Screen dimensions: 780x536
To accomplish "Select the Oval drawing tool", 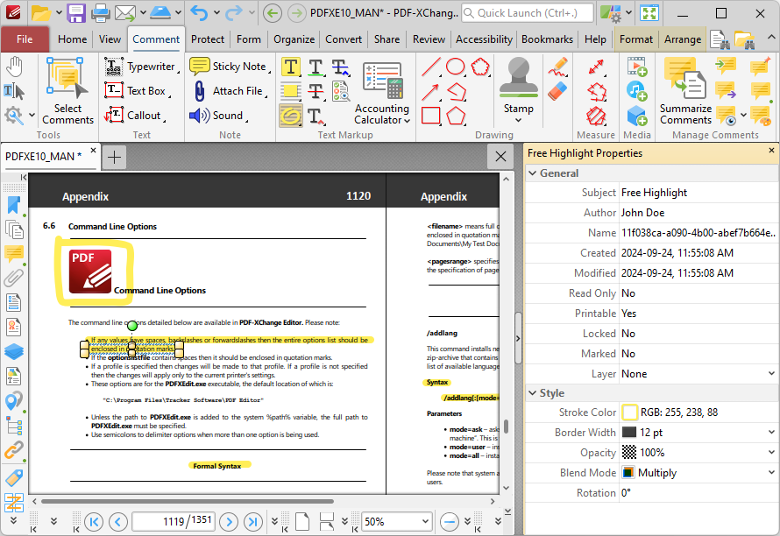I will [456, 67].
